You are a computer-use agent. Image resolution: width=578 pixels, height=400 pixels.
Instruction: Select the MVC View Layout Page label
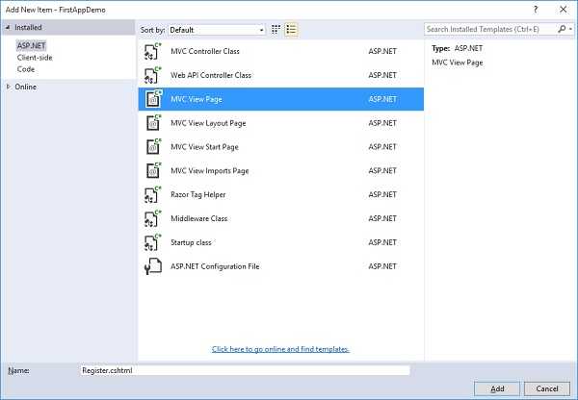click(208, 123)
